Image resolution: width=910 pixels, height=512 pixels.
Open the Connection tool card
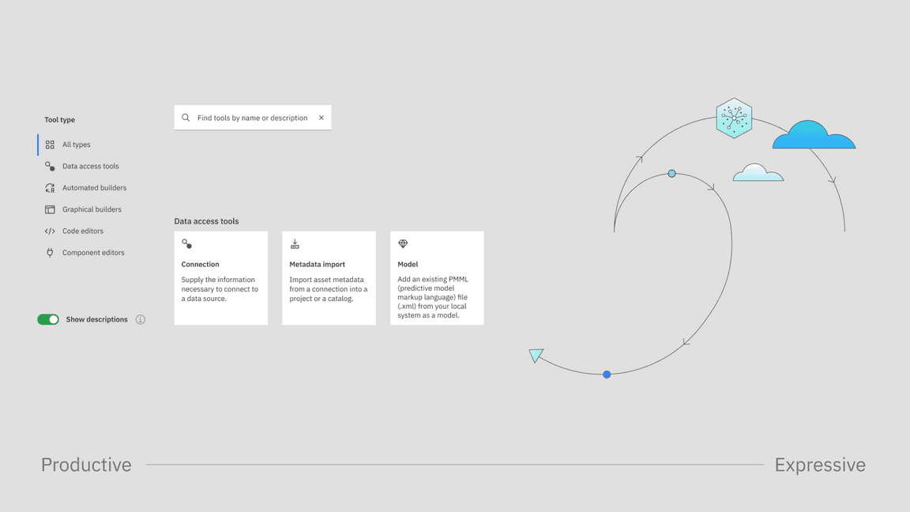(221, 278)
